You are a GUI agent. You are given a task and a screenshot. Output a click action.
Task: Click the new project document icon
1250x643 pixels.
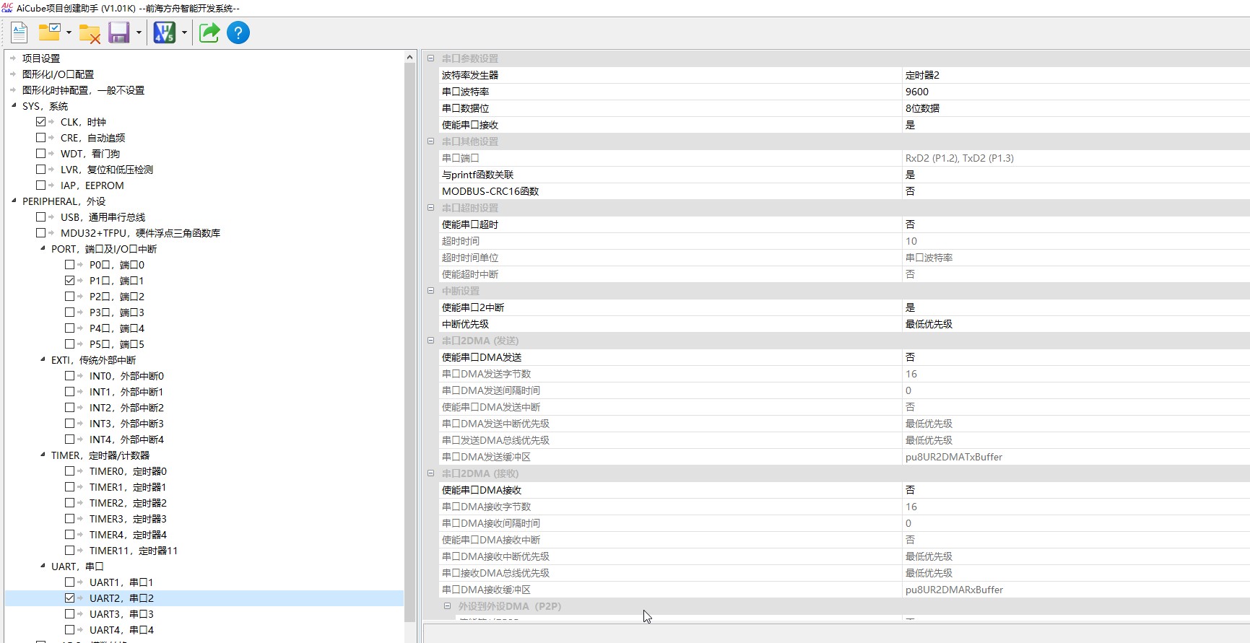pos(19,32)
